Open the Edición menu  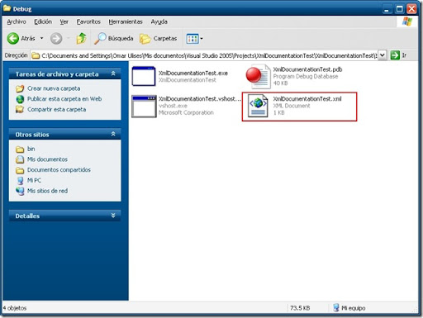pyautogui.click(x=43, y=21)
